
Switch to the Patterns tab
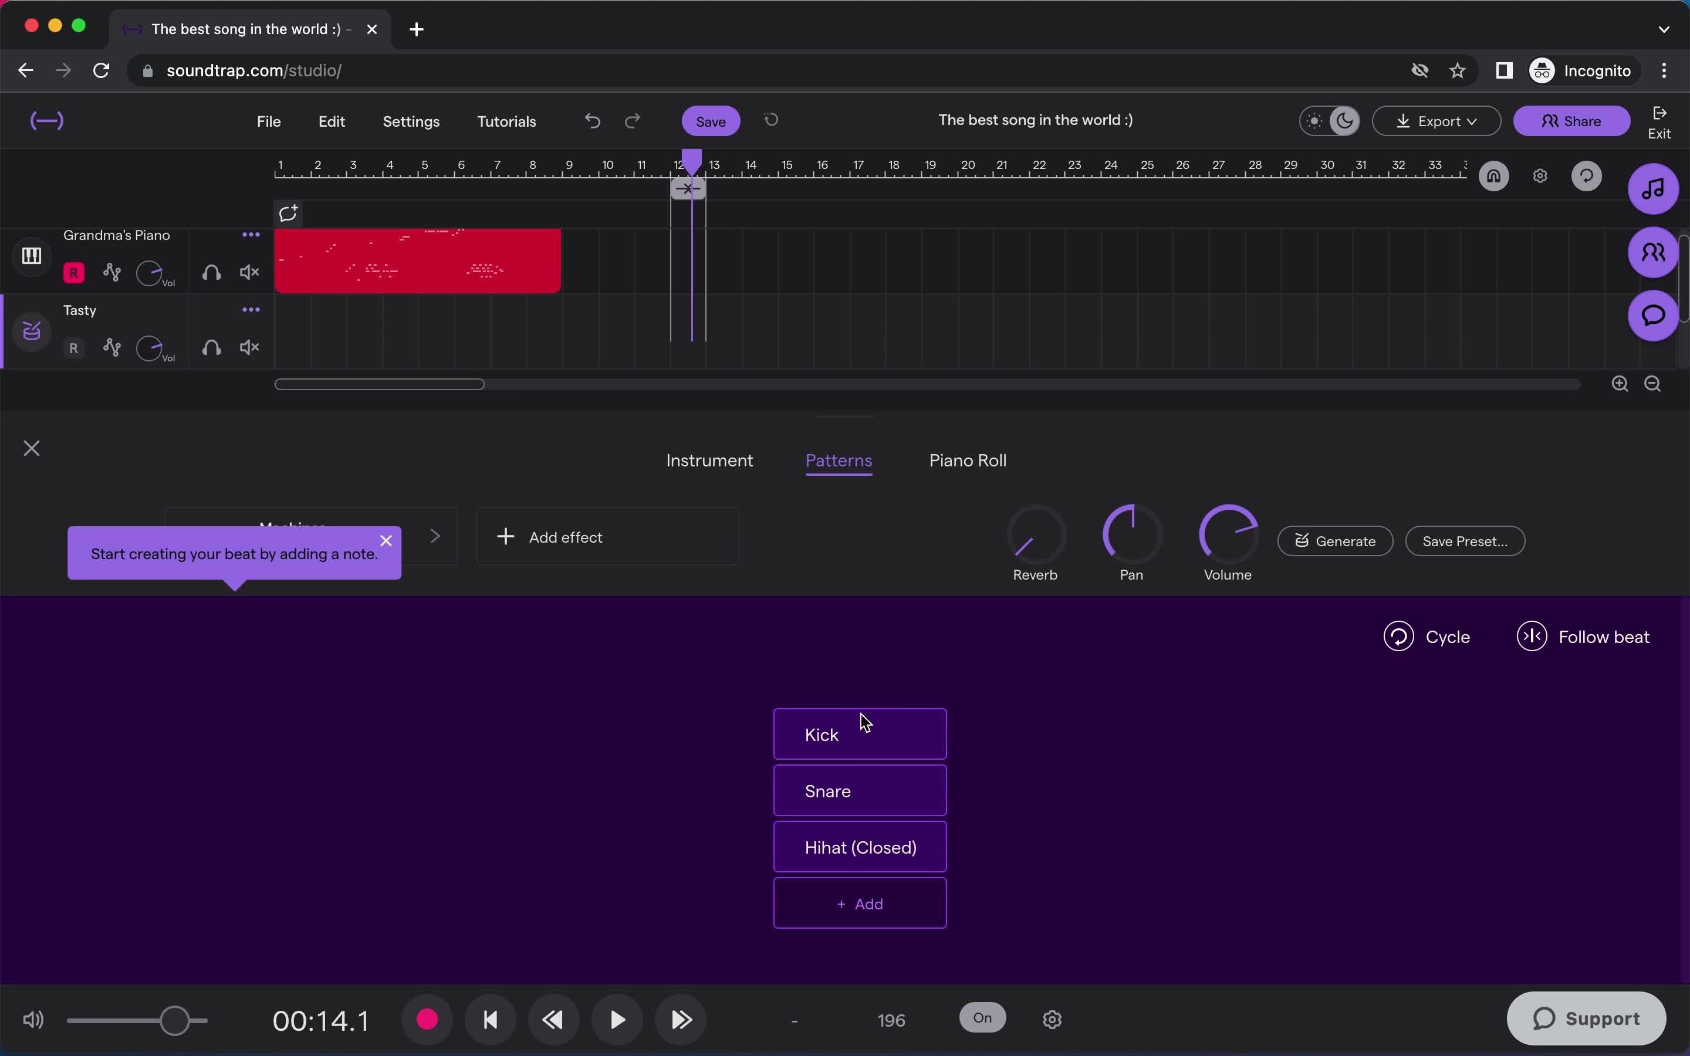pos(839,461)
